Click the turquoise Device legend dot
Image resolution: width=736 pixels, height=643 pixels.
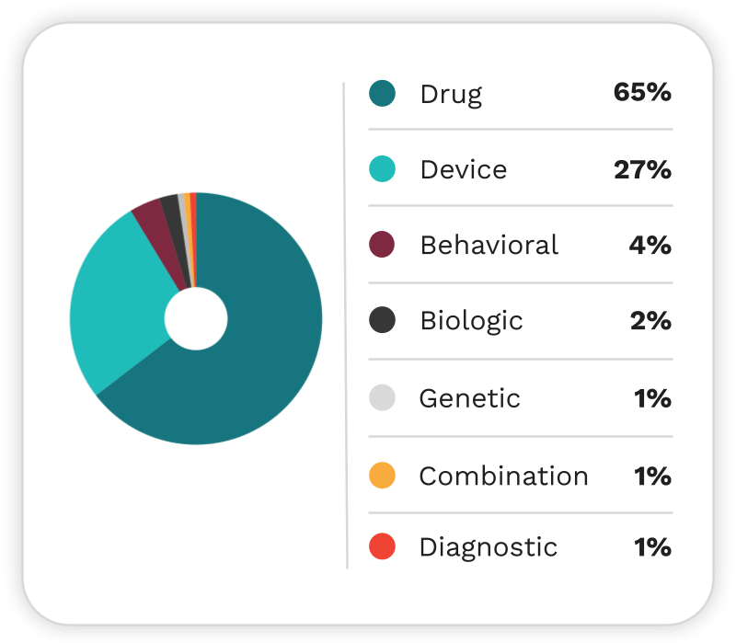[382, 168]
